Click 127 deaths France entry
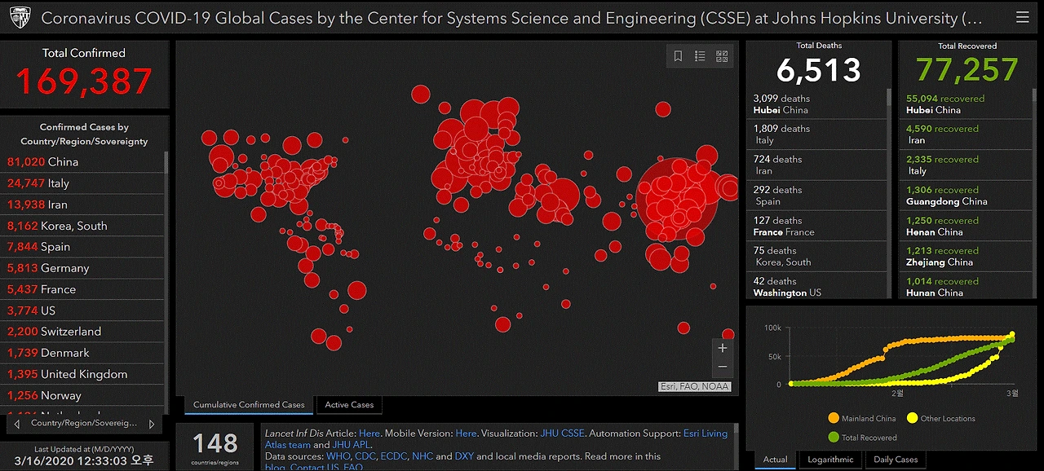This screenshot has width=1044, height=471. tap(816, 226)
